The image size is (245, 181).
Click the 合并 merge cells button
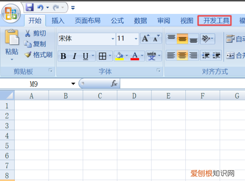tap(235, 55)
